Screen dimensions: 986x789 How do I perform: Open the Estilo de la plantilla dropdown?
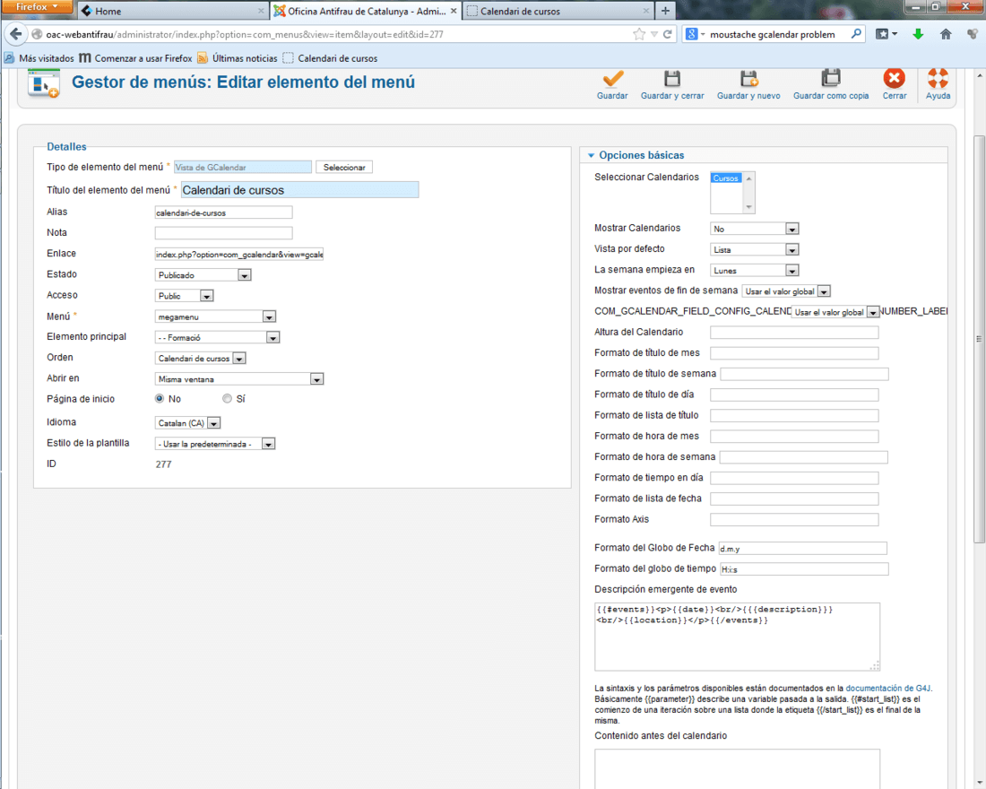click(215, 444)
